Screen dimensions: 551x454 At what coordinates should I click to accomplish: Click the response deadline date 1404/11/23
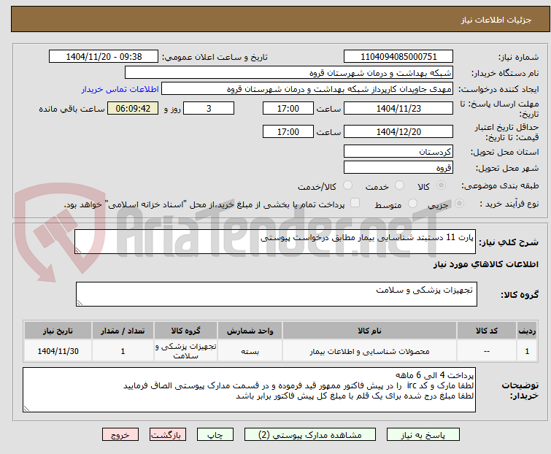(x=398, y=108)
